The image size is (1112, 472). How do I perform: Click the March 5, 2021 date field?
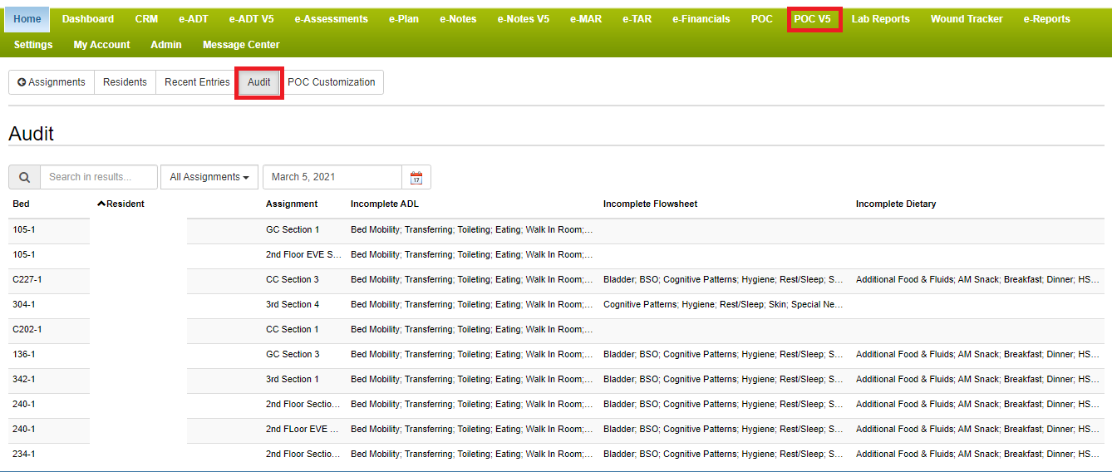(332, 177)
